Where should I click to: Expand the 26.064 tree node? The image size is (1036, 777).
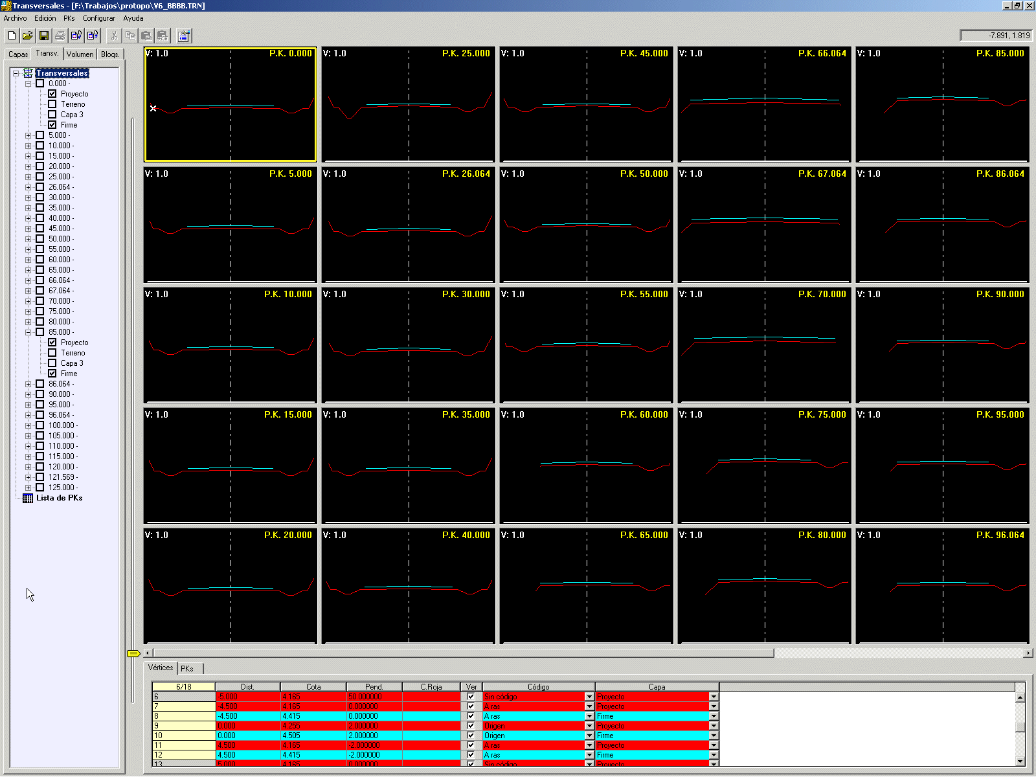28,187
